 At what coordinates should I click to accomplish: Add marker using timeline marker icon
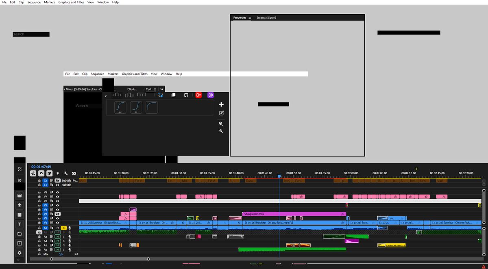click(58, 173)
